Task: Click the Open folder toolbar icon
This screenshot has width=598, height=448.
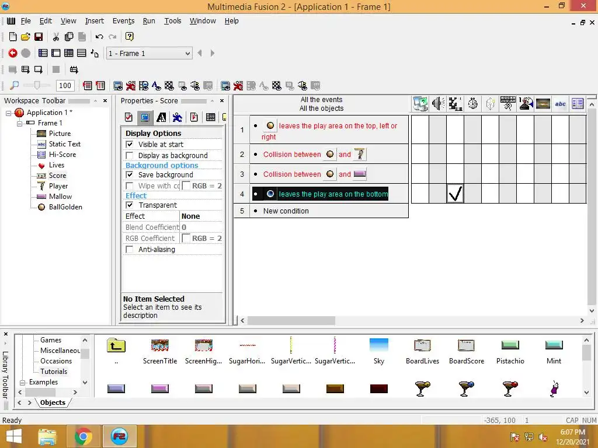Action: point(26,37)
